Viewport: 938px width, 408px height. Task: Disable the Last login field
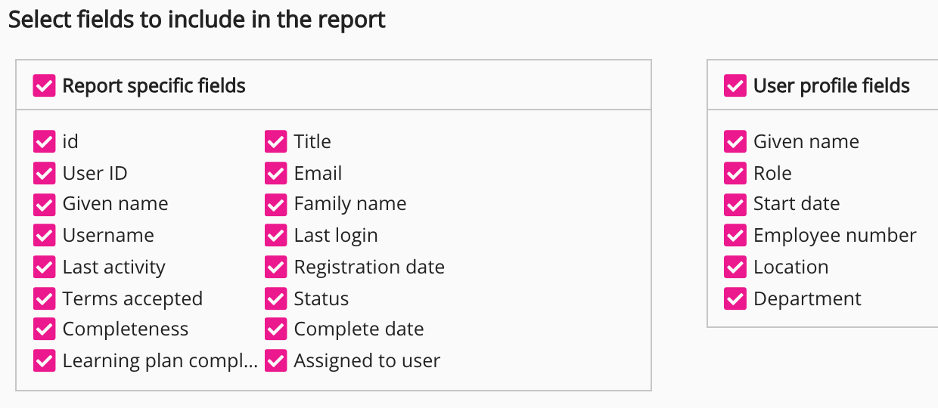tap(276, 235)
